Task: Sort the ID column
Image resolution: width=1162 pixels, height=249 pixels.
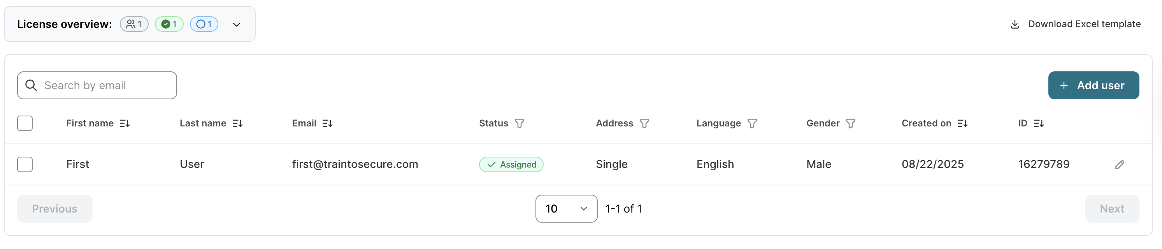Action: [1038, 123]
